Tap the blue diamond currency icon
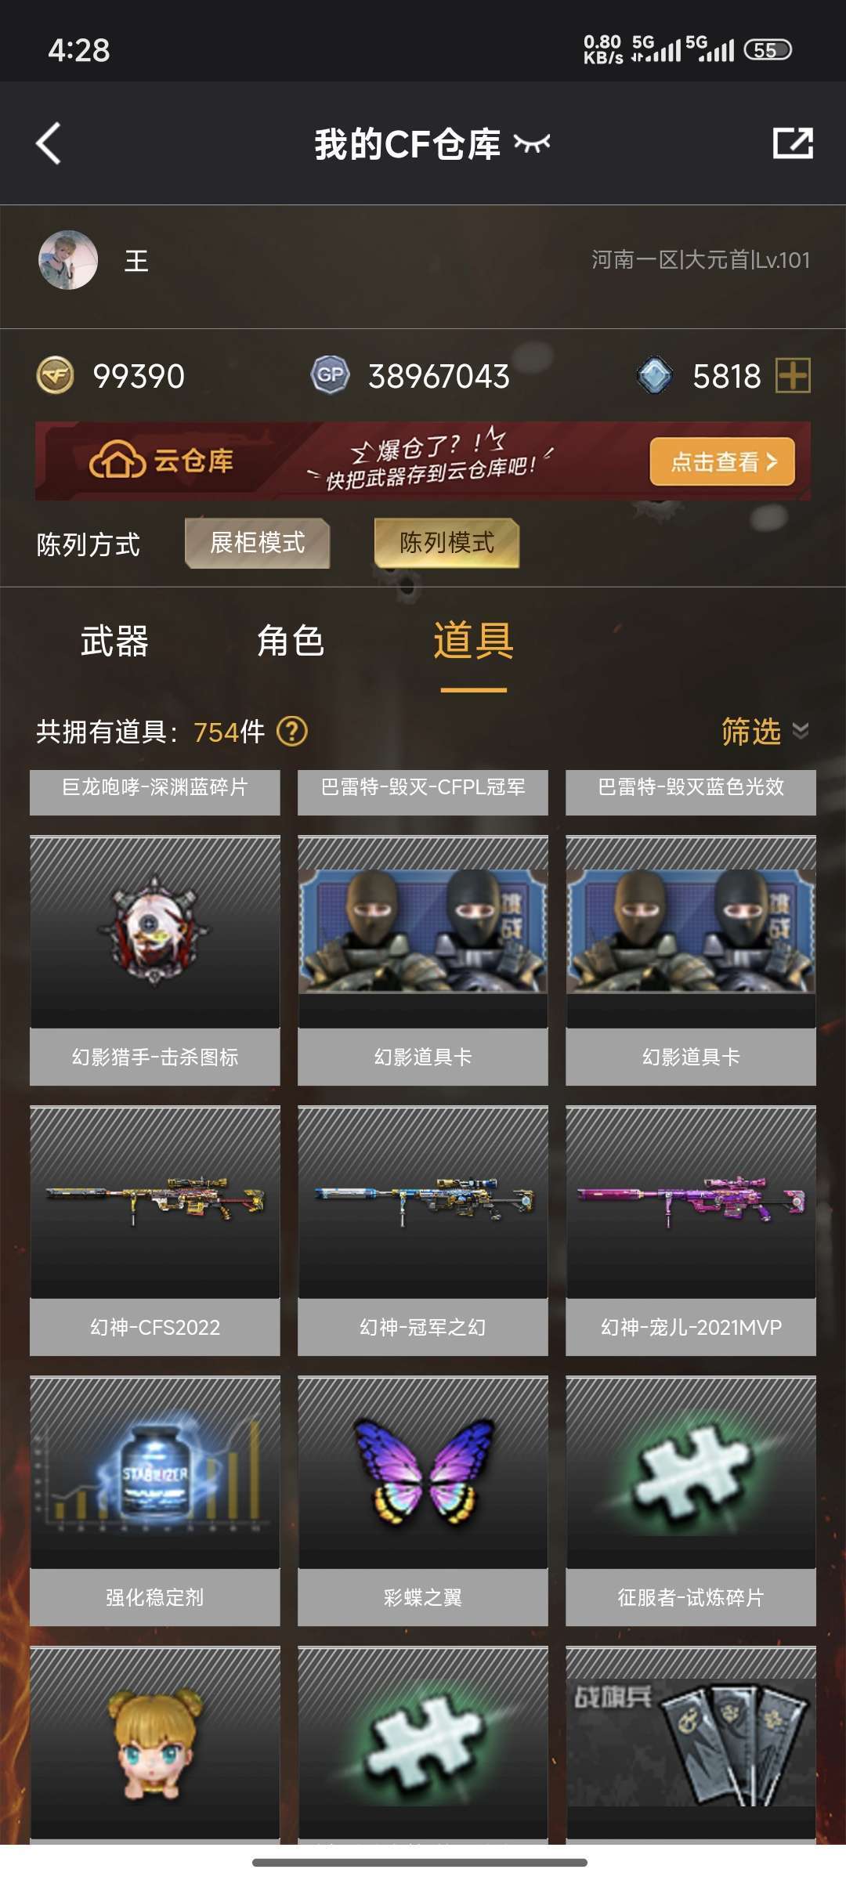This screenshot has height=1880, width=846. [x=655, y=375]
